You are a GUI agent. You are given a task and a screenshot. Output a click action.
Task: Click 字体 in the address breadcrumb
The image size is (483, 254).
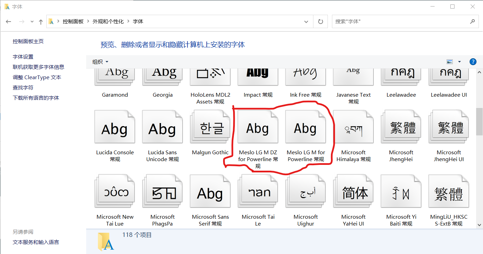138,22
